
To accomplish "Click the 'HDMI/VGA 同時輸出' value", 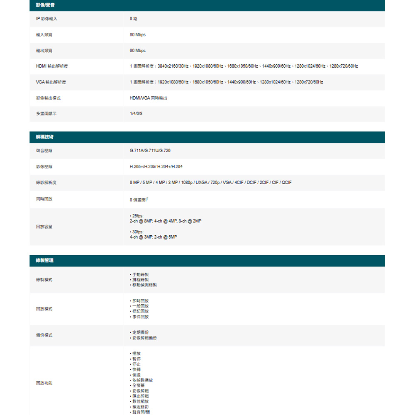I will click(149, 98).
